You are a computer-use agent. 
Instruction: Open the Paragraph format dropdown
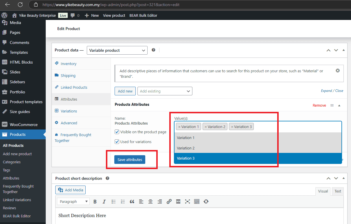[73, 202]
